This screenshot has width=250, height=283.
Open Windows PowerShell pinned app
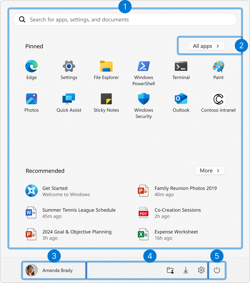pyautogui.click(x=144, y=73)
